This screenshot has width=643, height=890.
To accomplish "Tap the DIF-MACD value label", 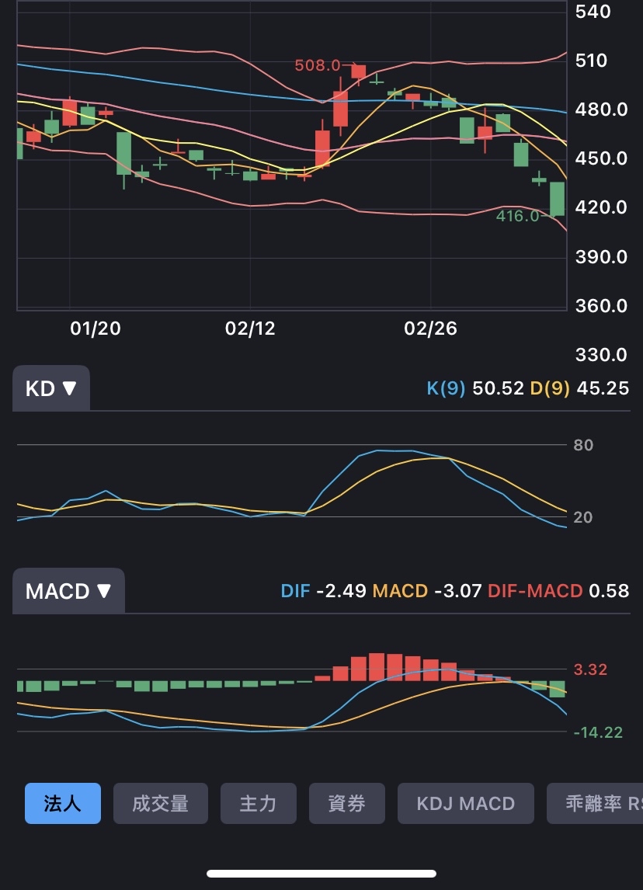I will click(558, 591).
